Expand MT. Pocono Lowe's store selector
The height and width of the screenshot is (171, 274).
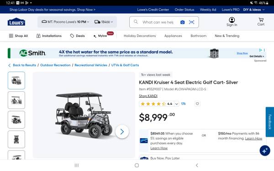65,22
